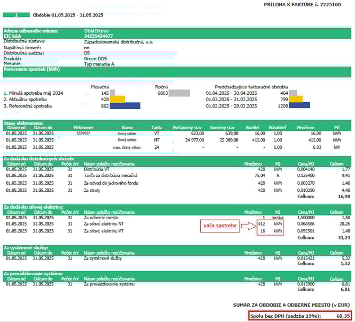Click the blue bar beside value 1200
This screenshot has height=322, width=355.
click(x=299, y=105)
